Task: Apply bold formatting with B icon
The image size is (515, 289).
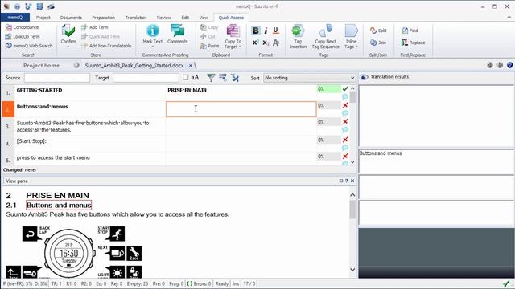Action: click(x=255, y=31)
